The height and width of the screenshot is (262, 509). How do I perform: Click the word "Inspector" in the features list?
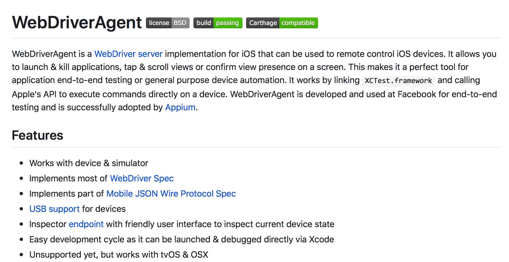[x=48, y=224]
